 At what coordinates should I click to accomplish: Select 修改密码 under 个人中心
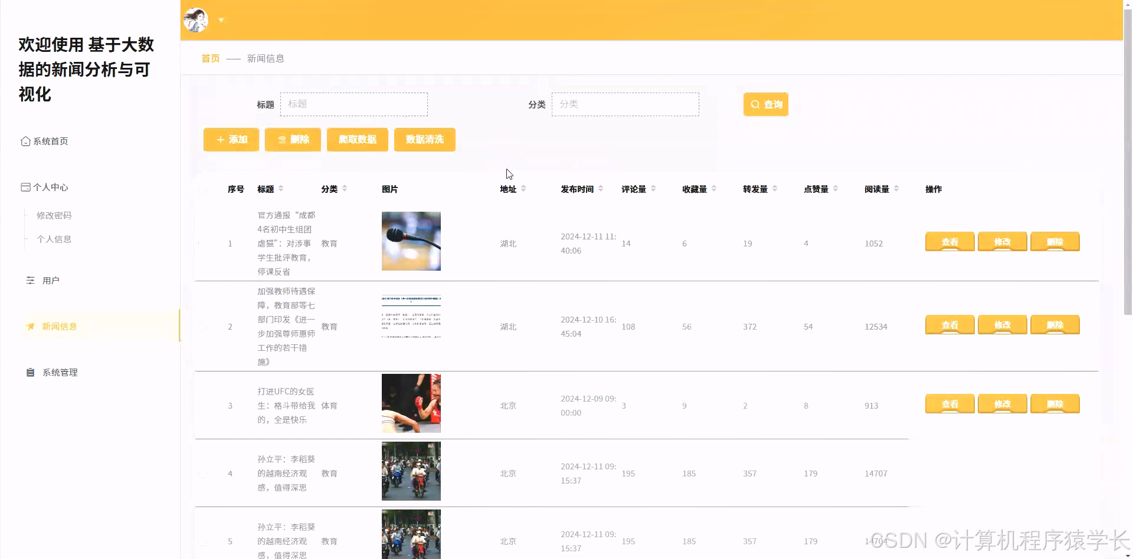[55, 215]
